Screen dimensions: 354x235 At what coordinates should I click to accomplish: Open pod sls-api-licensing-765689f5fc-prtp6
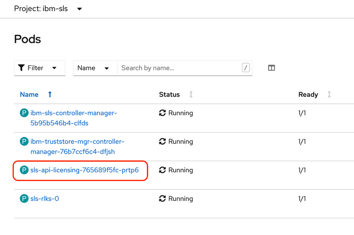[85, 170]
